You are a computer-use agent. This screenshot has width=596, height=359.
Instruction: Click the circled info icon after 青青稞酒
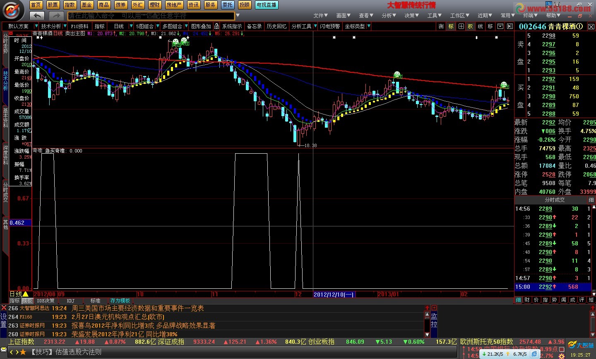coord(580,26)
